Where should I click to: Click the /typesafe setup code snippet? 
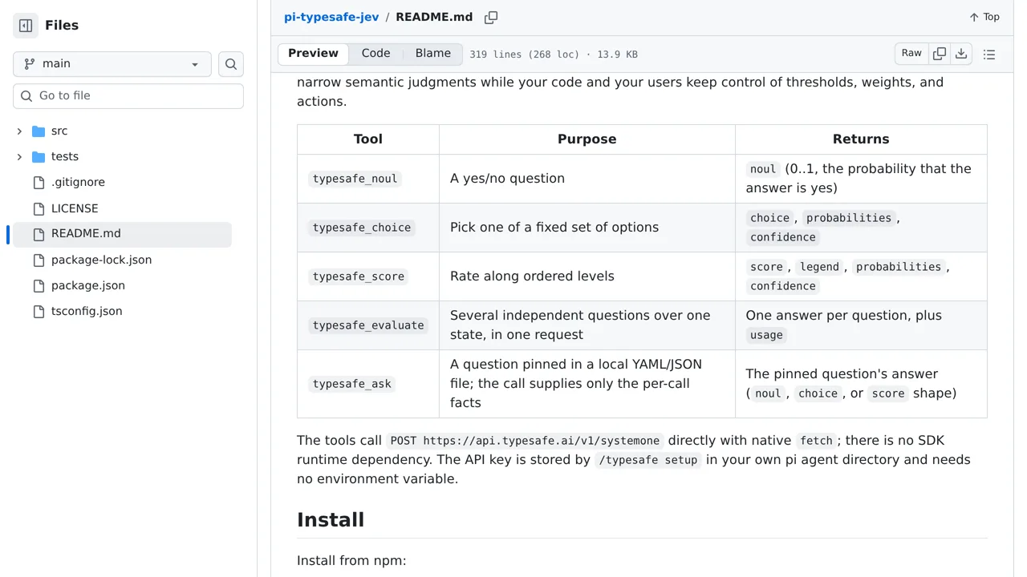click(x=648, y=460)
